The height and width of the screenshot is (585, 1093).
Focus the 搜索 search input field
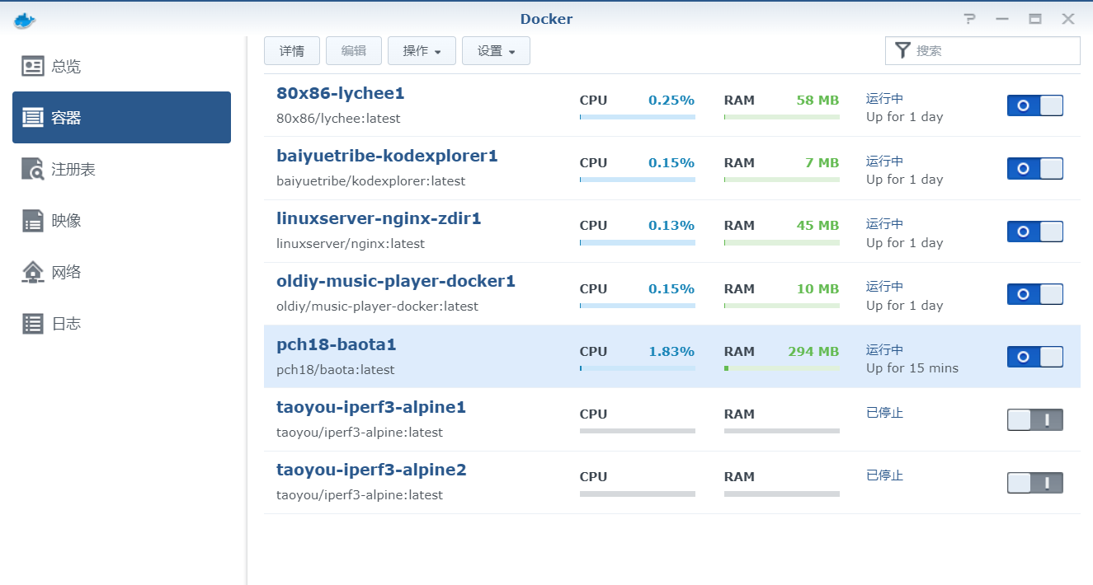pyautogui.click(x=994, y=50)
